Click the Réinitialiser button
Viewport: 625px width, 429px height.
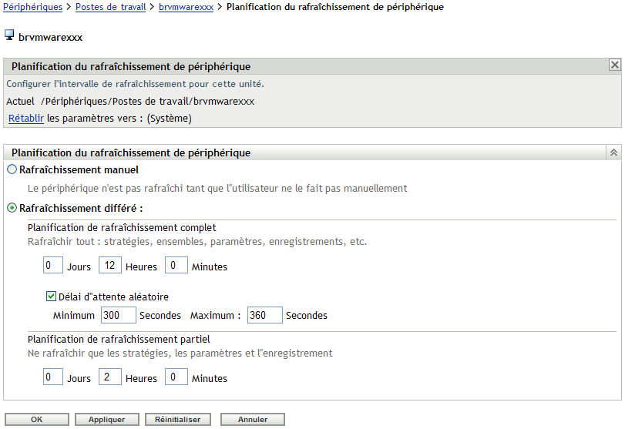178,420
